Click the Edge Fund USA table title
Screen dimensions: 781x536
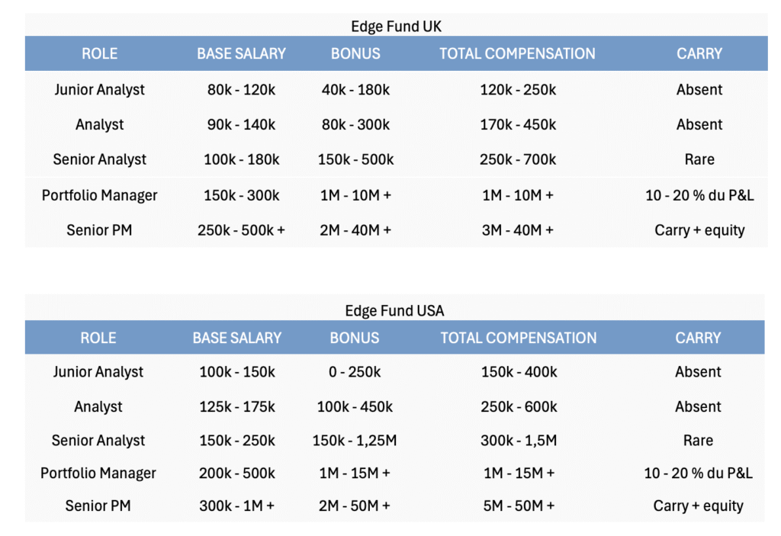[x=394, y=311]
